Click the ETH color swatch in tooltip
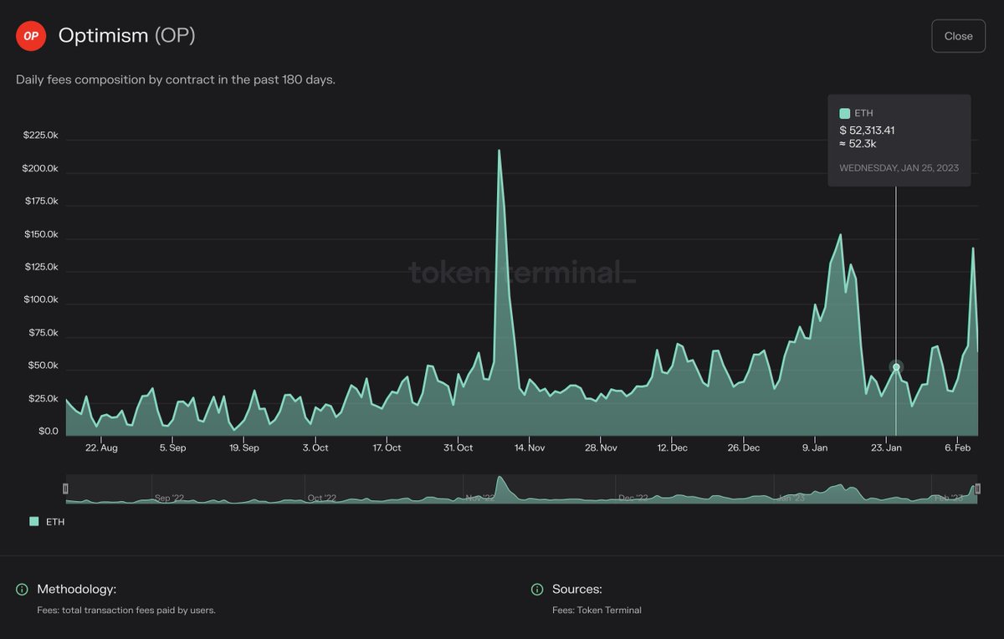Image resolution: width=1004 pixels, height=639 pixels. click(844, 113)
